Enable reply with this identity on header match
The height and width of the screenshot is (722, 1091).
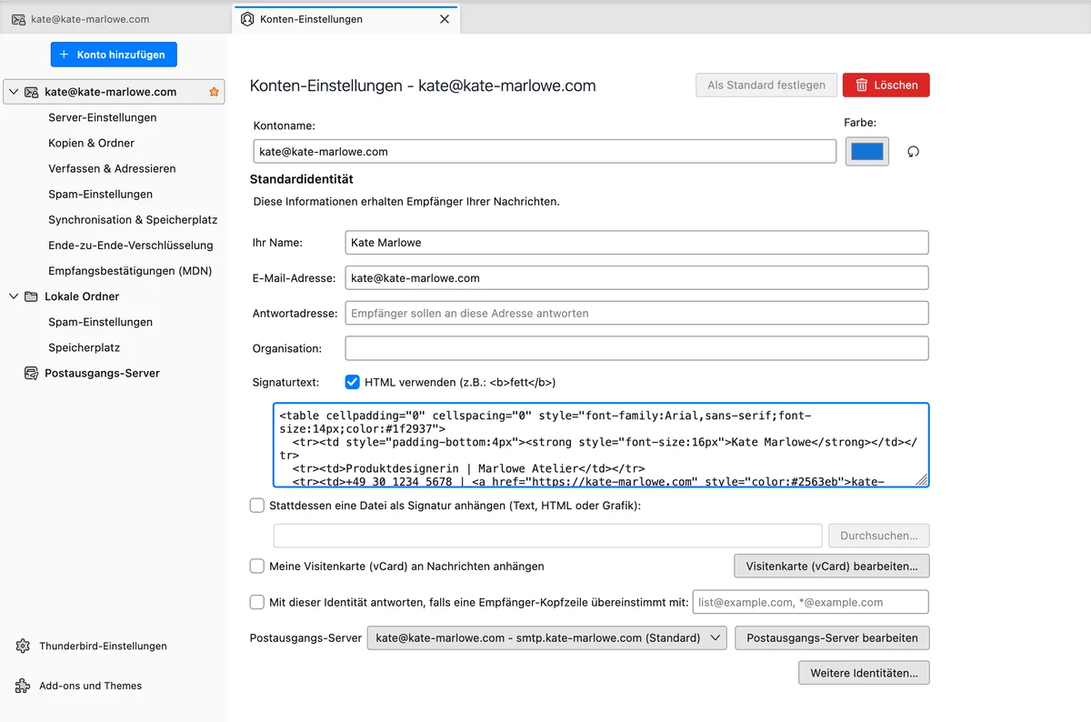tap(257, 602)
